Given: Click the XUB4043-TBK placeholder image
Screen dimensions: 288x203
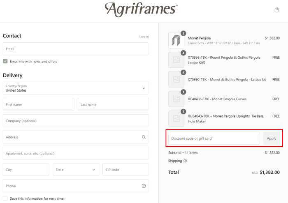Looking at the screenshot, I should click(x=176, y=118).
